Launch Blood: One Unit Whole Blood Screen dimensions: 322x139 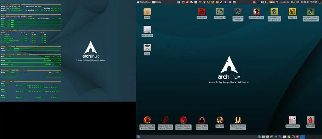tap(165, 120)
